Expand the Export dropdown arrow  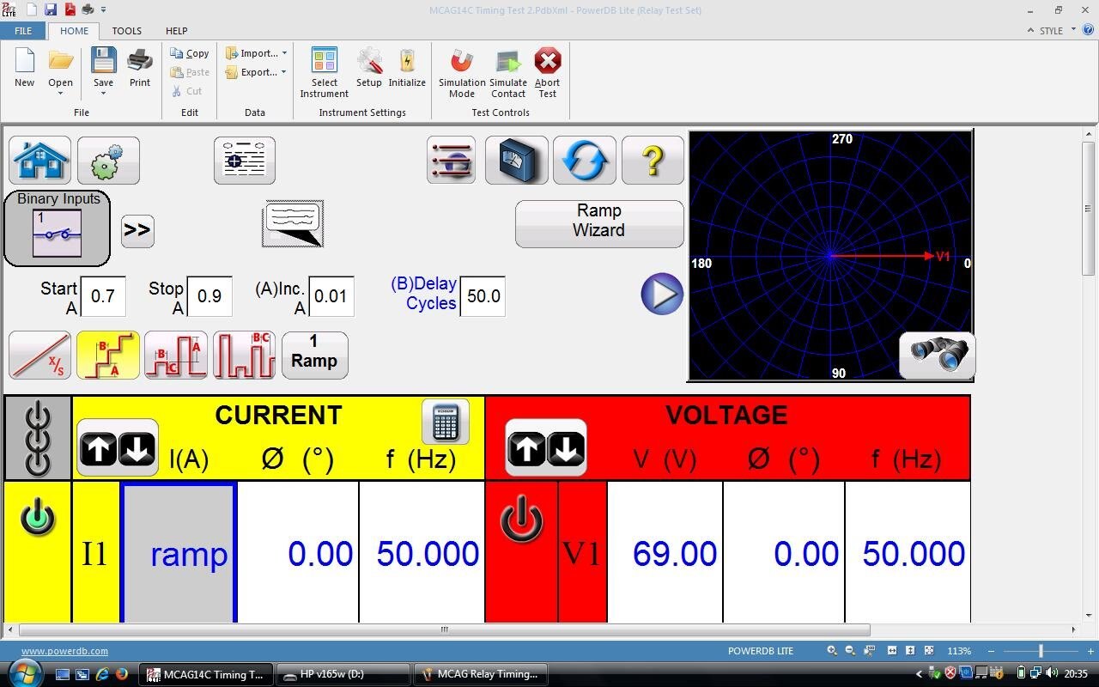[283, 72]
